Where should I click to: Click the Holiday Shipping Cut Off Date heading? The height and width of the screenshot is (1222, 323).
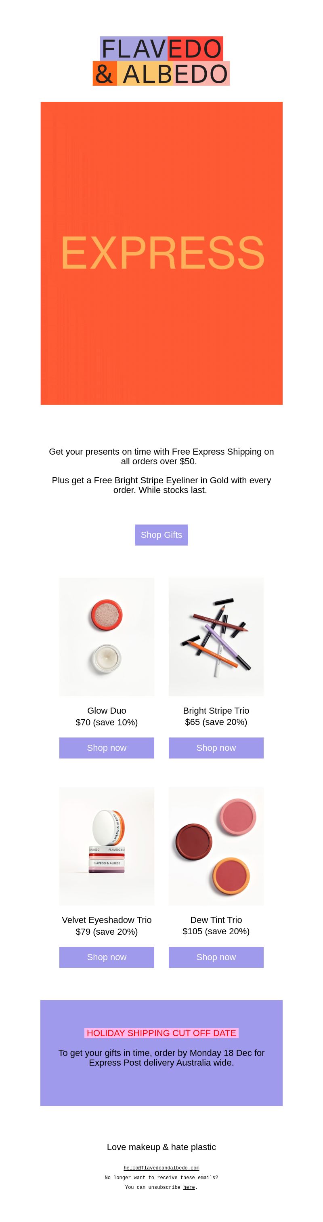point(161,1033)
